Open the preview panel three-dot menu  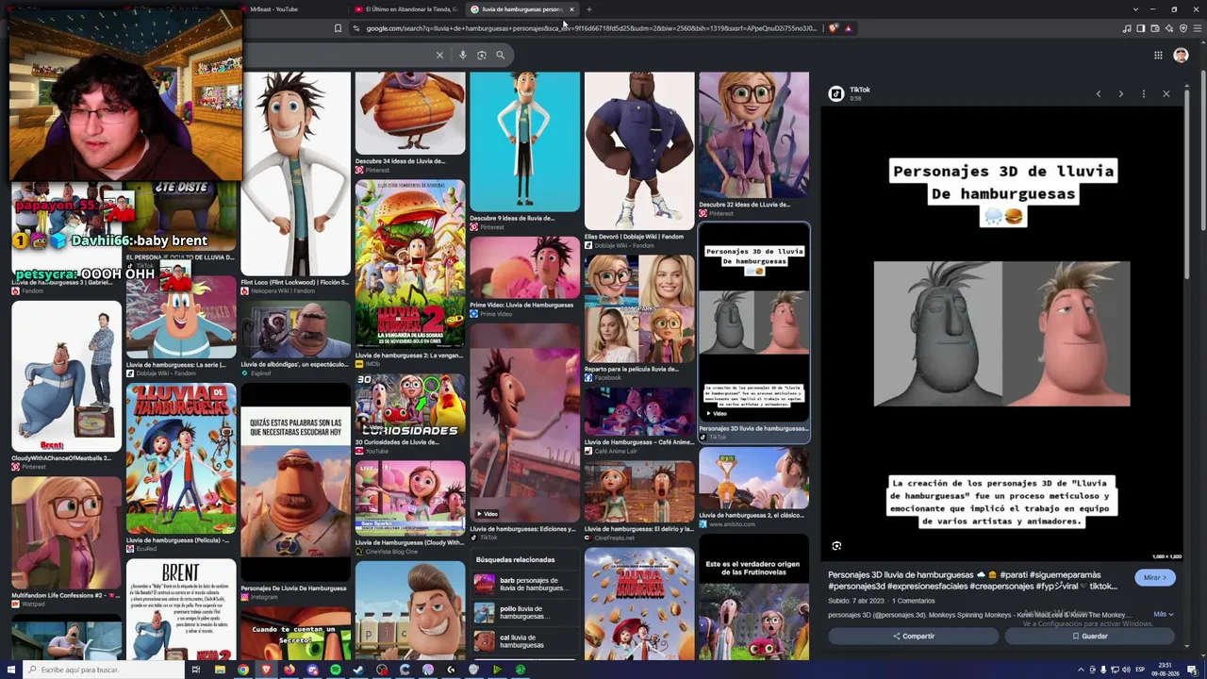pyautogui.click(x=1143, y=93)
